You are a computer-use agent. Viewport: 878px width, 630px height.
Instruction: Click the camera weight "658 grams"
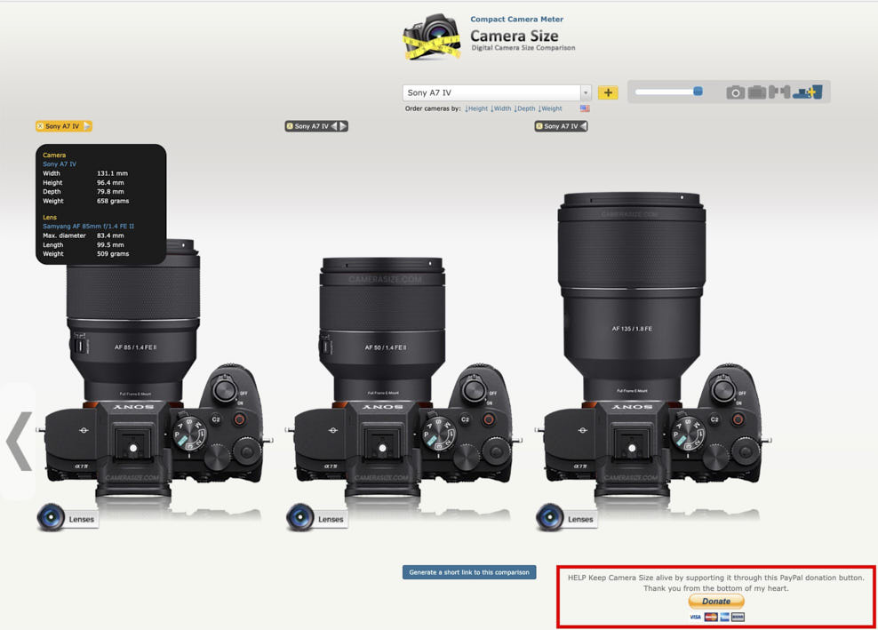[x=113, y=201]
